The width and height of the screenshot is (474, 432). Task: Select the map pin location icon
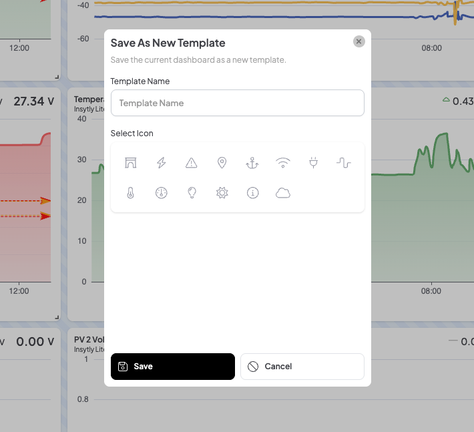click(222, 163)
